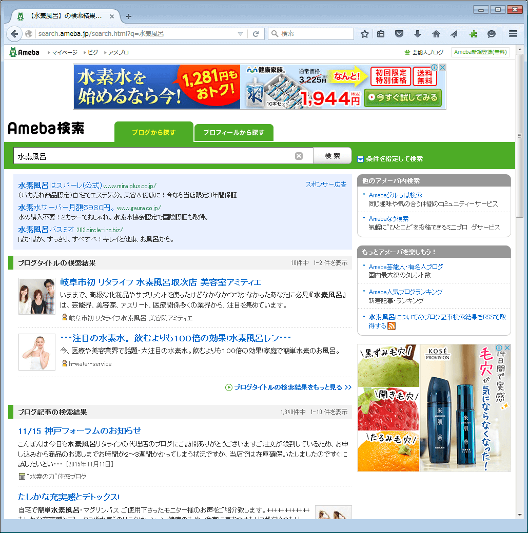Open the downloads arrow icon
This screenshot has height=533, width=528.
coord(417,34)
